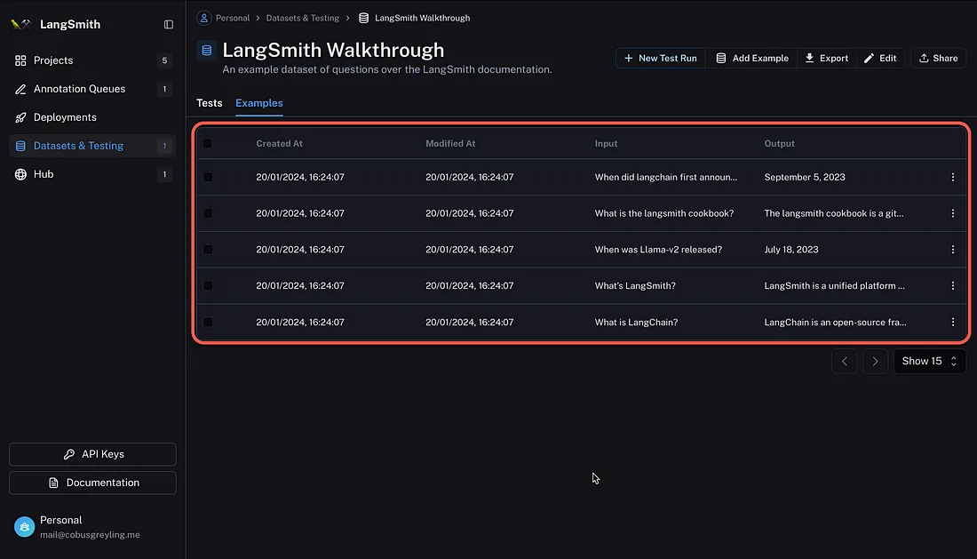This screenshot has width=977, height=559.
Task: Click the 'What is the langsmith cookbook?' cell
Action: click(664, 213)
